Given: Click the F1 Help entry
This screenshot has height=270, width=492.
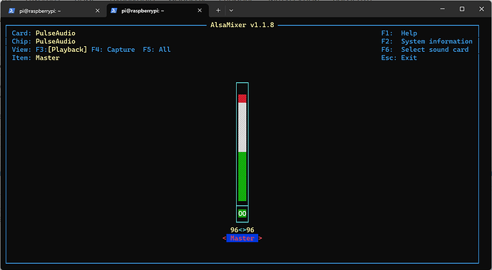Looking at the screenshot, I should coord(399,33).
